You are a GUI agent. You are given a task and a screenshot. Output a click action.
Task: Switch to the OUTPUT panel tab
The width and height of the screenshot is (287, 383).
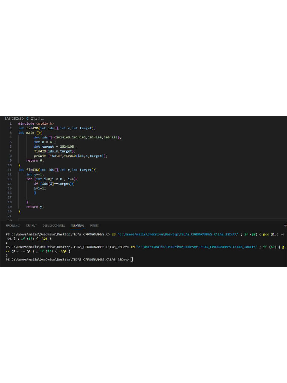(x=31, y=226)
